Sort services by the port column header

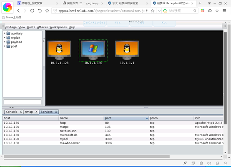click(126, 118)
